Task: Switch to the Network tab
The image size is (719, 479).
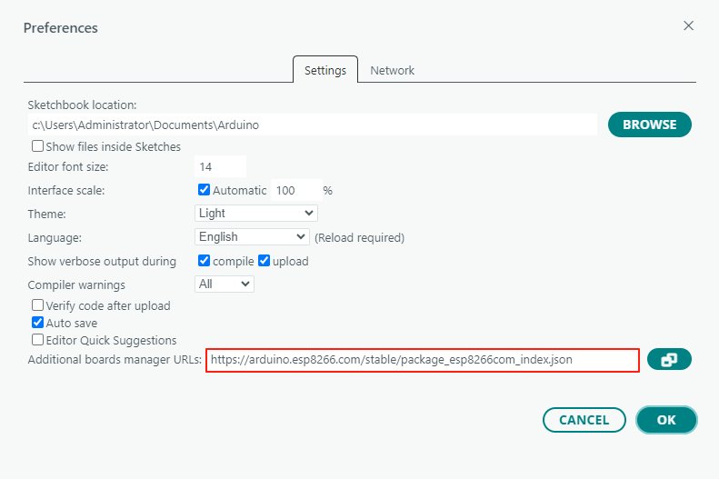Action: tap(392, 70)
